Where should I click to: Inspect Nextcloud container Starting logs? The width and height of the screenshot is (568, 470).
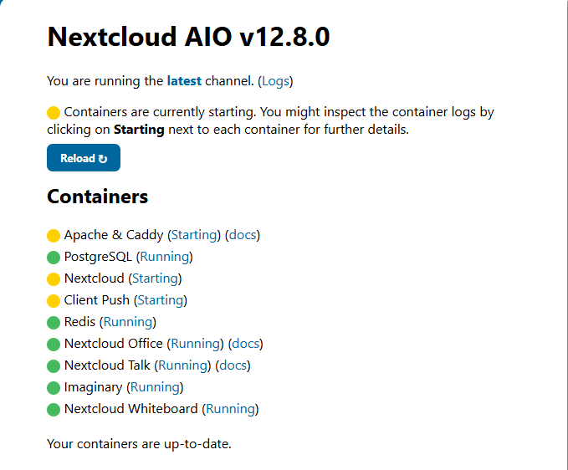[155, 278]
